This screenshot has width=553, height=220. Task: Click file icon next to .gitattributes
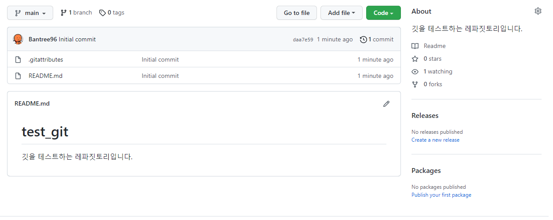point(18,59)
